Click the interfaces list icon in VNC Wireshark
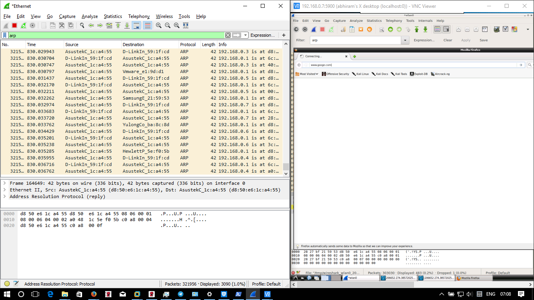 (296, 29)
